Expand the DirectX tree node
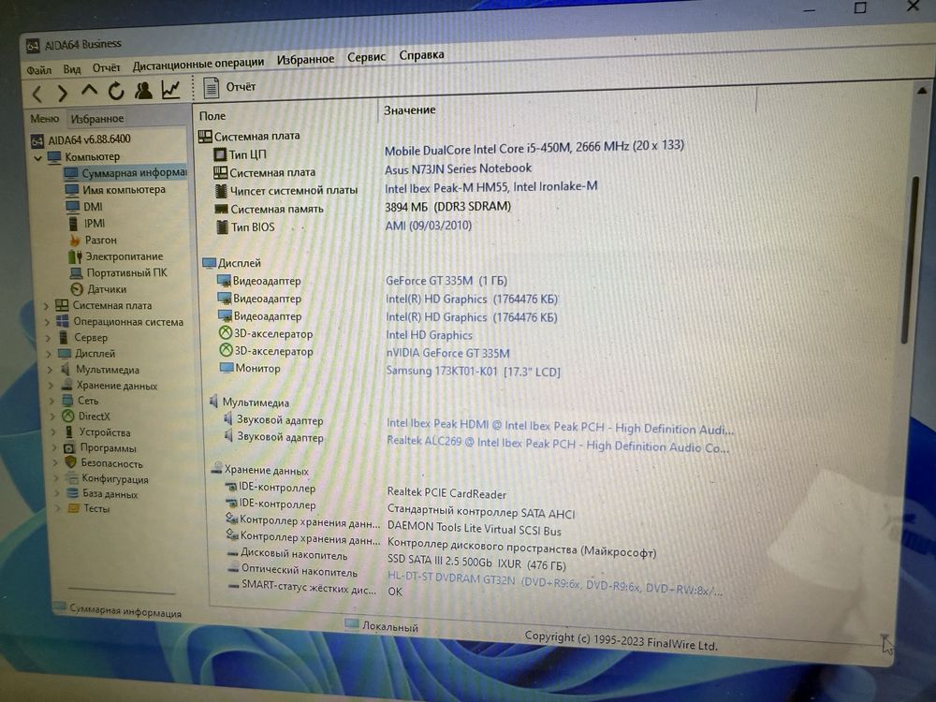Viewport: 936px width, 702px height. tap(53, 417)
